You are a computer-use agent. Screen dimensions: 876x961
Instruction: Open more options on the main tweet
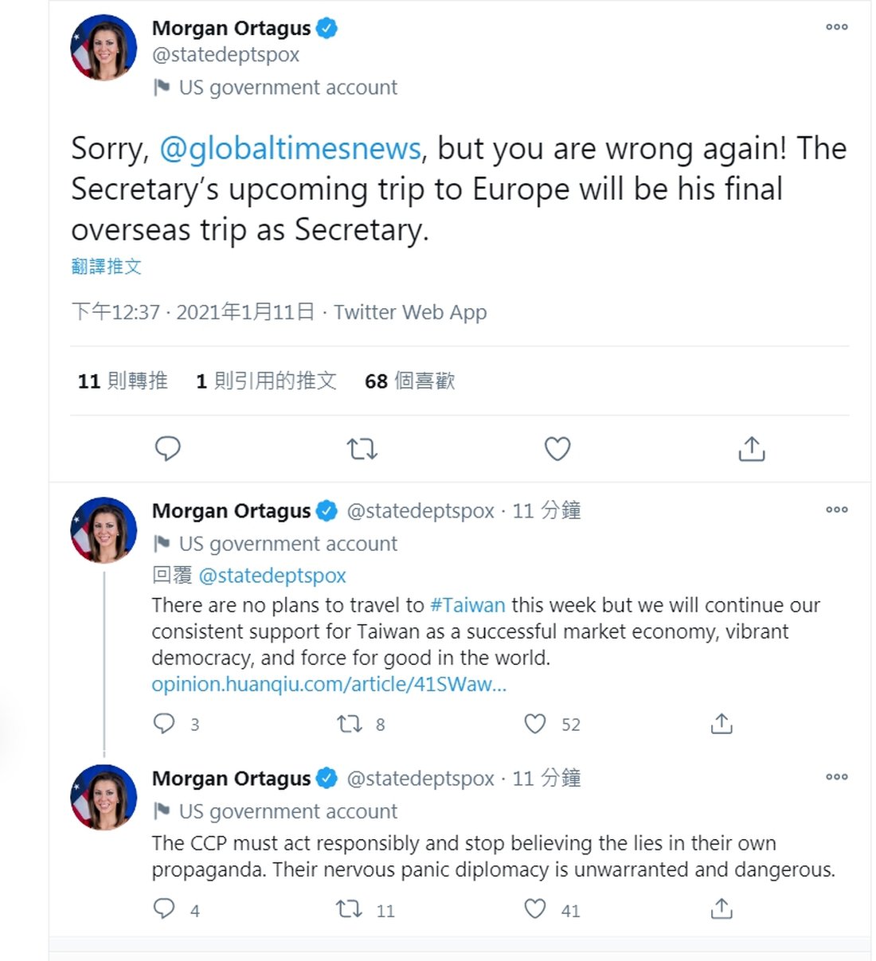[x=836, y=27]
